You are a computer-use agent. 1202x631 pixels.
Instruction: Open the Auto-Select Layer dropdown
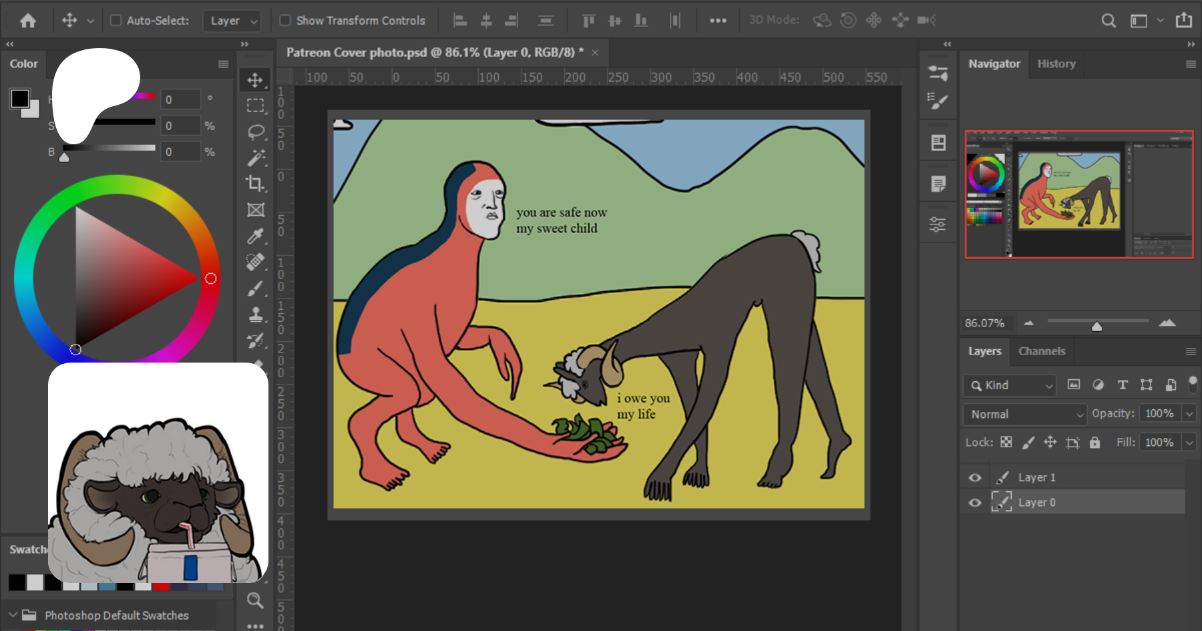[x=232, y=21]
